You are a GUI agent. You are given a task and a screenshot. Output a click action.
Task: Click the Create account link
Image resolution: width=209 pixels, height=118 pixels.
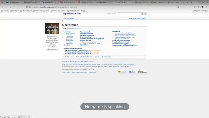(111, 14)
